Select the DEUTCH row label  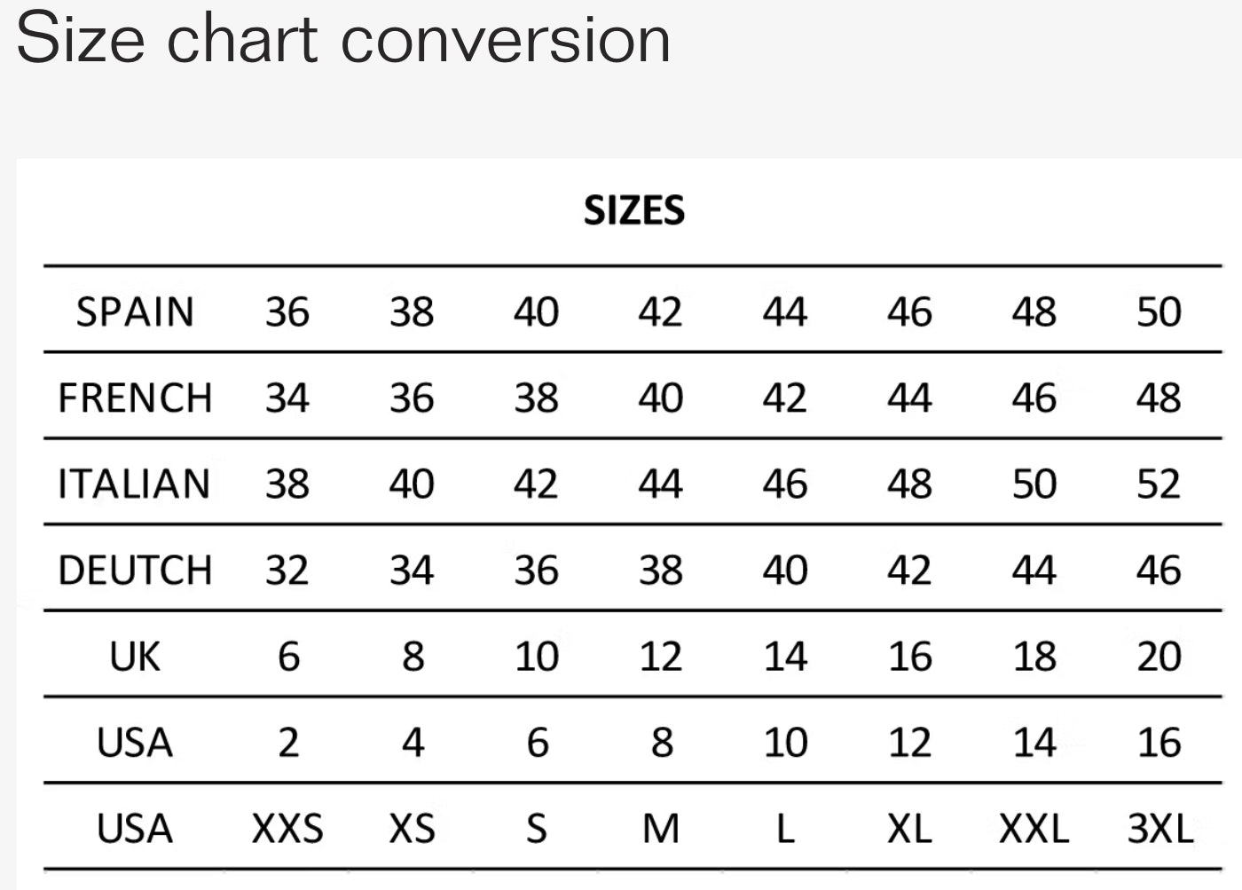135,571
